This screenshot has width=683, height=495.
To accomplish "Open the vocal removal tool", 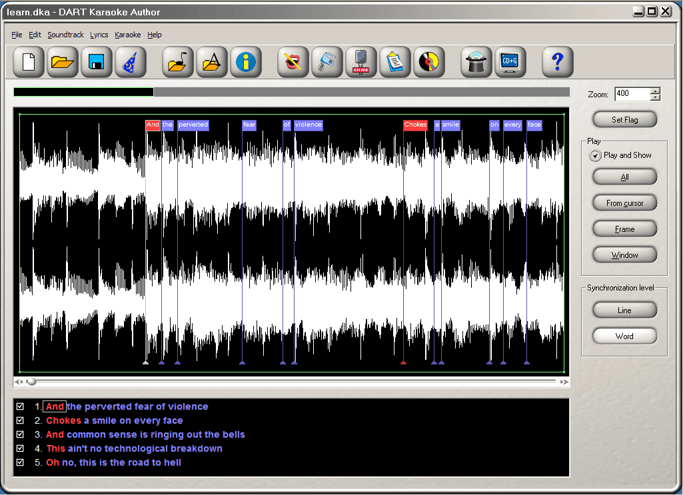I will (293, 61).
